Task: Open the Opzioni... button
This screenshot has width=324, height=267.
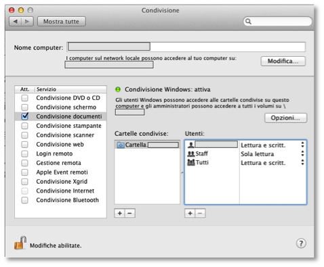Action: [x=285, y=118]
